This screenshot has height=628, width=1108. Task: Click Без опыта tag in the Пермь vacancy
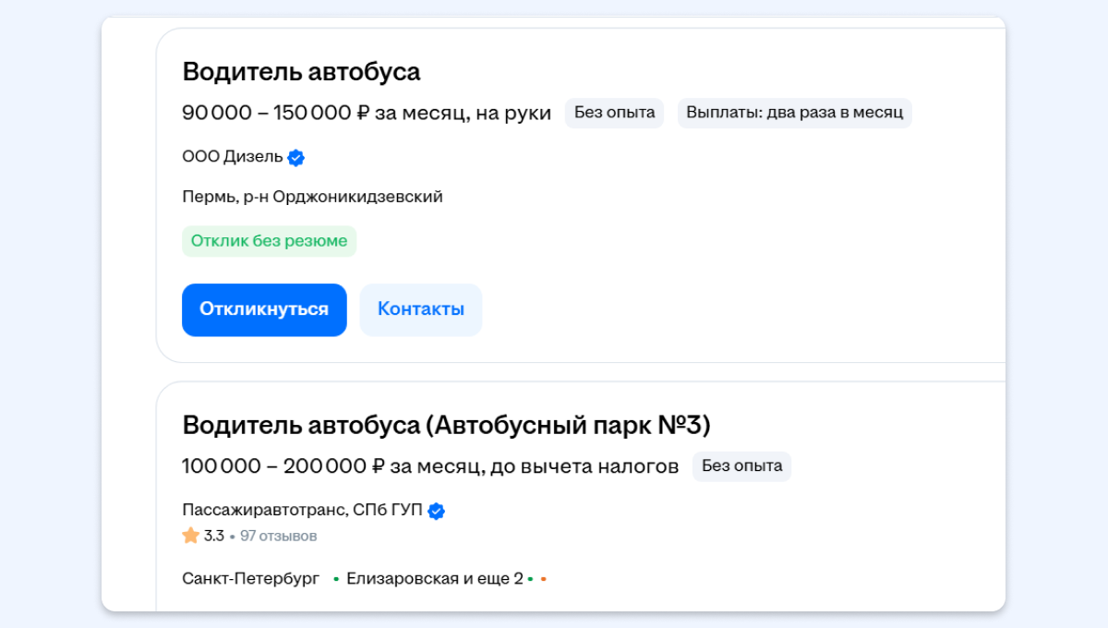tap(614, 113)
